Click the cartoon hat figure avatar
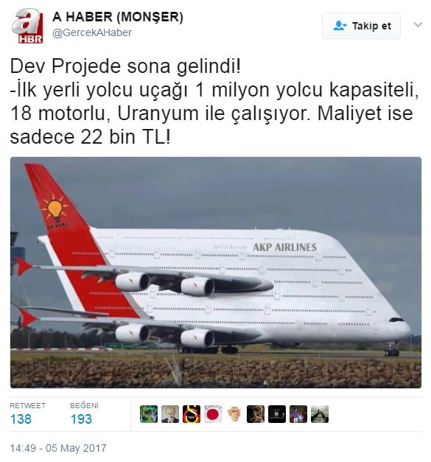431x462 pixels. click(x=234, y=414)
